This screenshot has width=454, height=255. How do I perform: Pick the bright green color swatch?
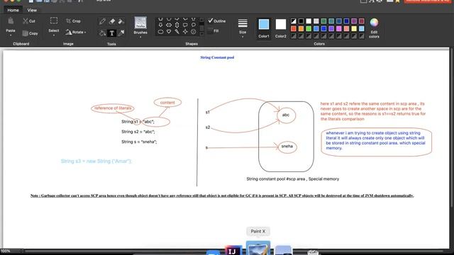[309, 28]
